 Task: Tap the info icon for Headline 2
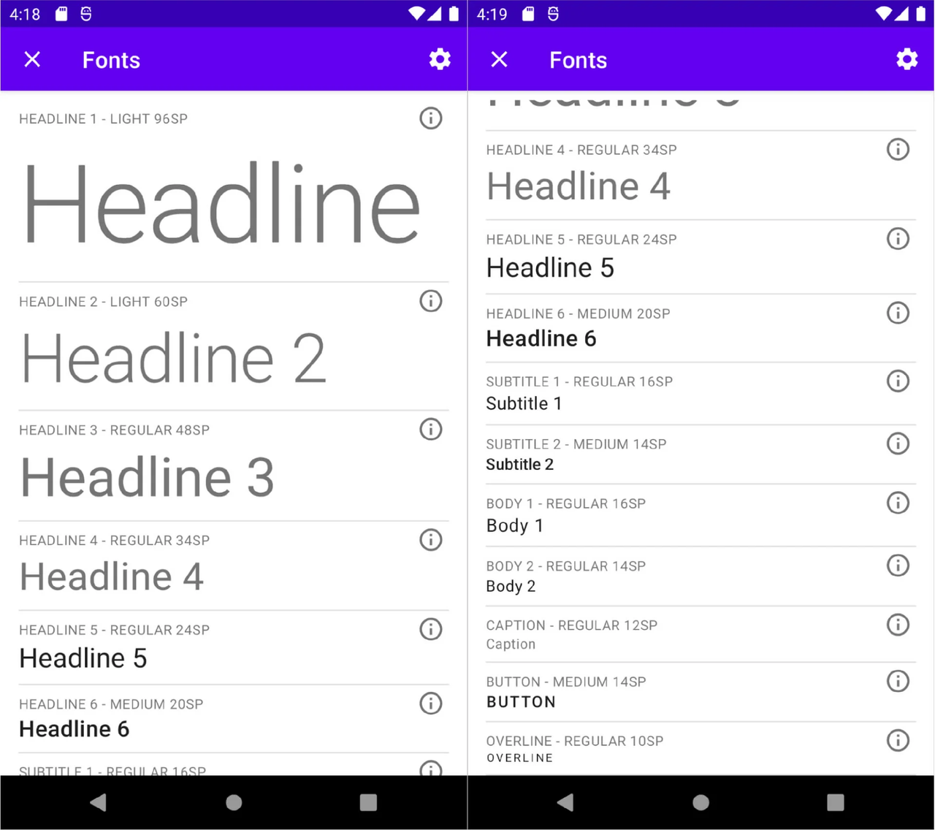(431, 301)
